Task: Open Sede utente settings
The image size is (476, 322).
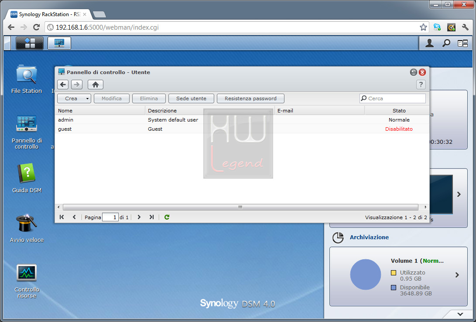Action: [x=191, y=98]
